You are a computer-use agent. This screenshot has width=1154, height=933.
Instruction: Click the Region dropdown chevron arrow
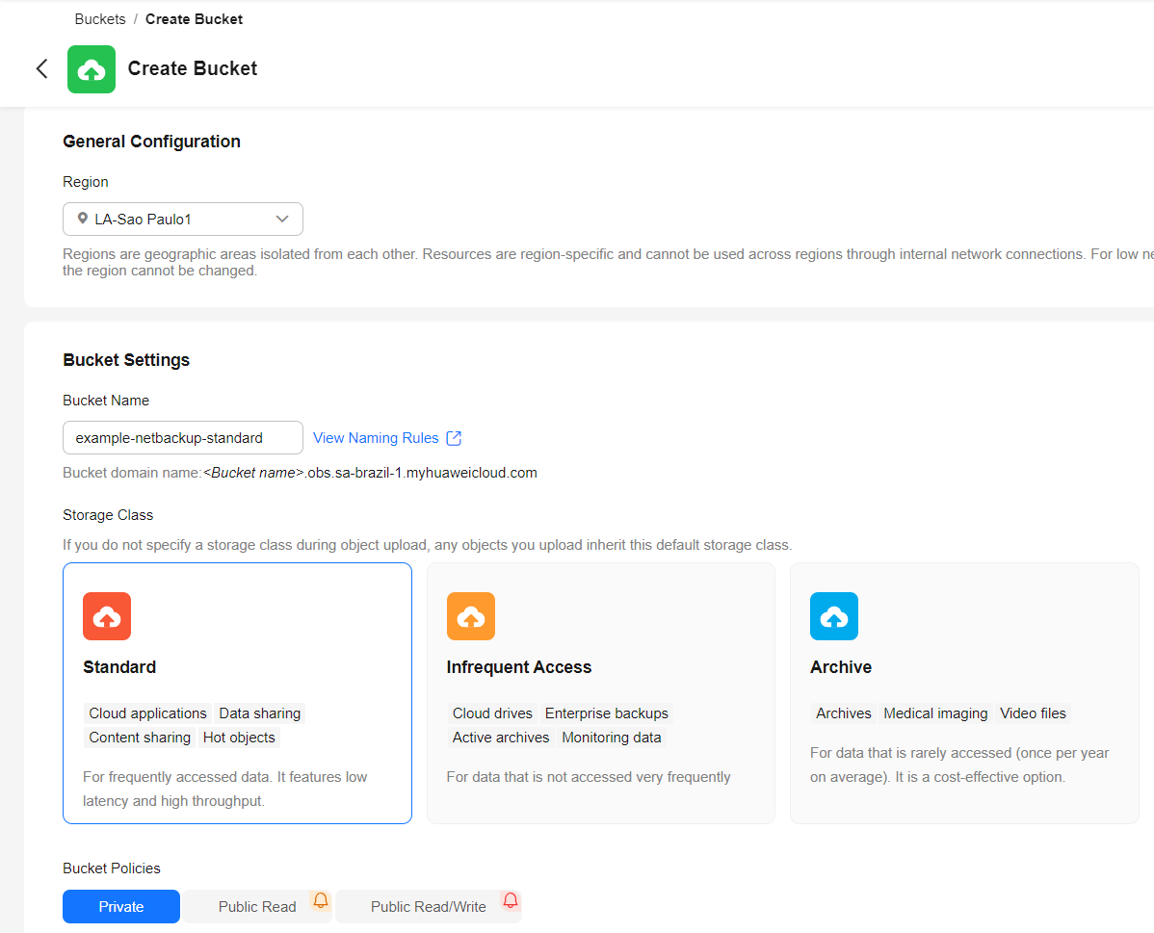(x=282, y=219)
